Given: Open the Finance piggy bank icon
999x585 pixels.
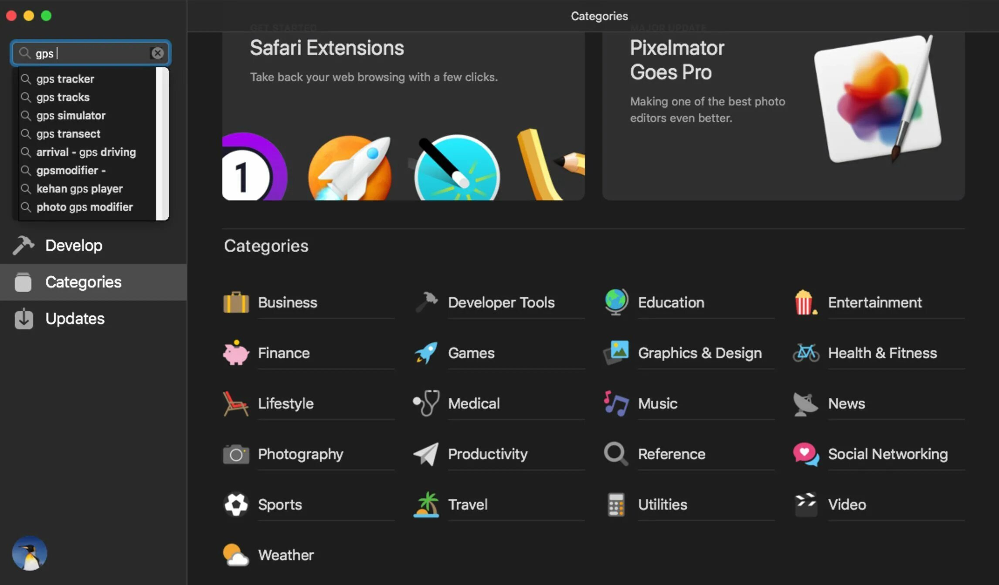Looking at the screenshot, I should coord(236,352).
